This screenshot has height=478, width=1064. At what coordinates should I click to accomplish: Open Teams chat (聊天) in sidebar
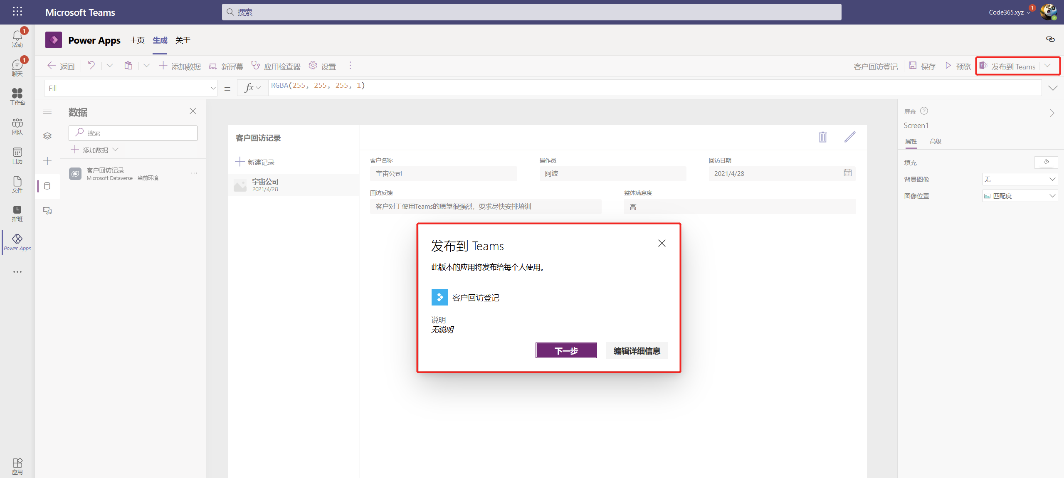[17, 67]
